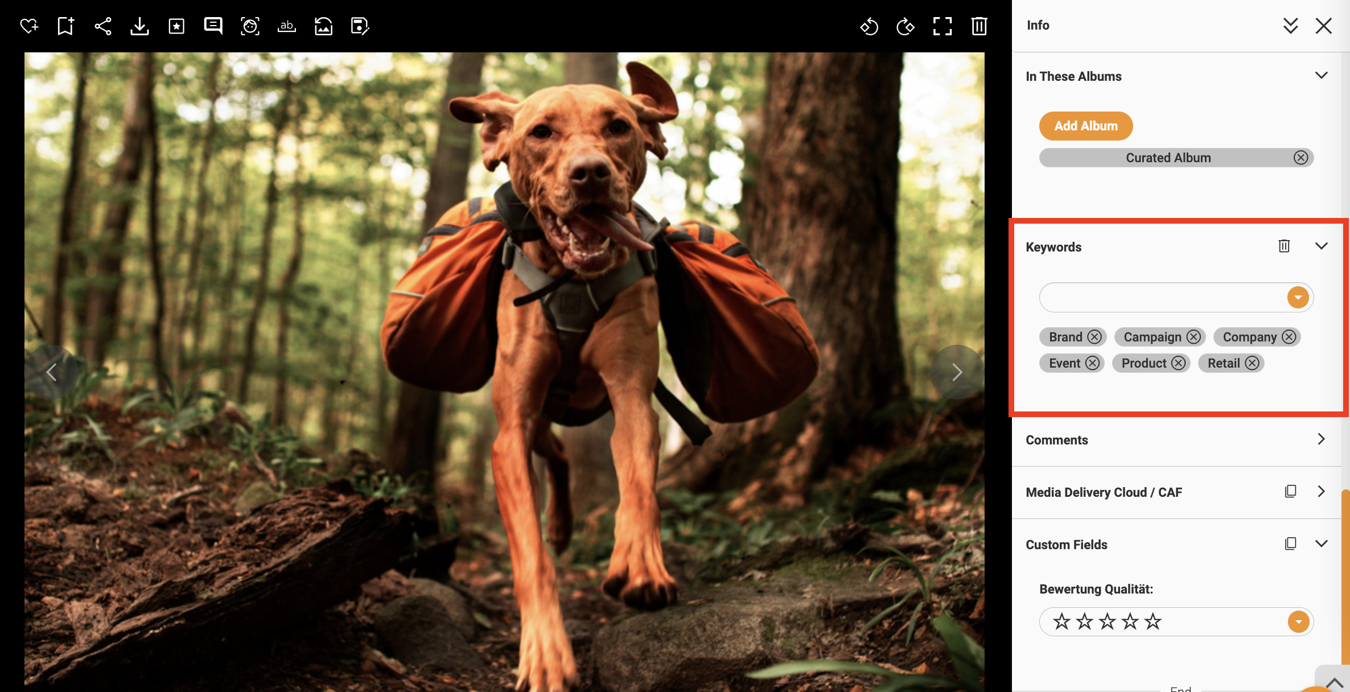Rotate image clockwise
Screen dimensions: 1350x692
(x=906, y=26)
